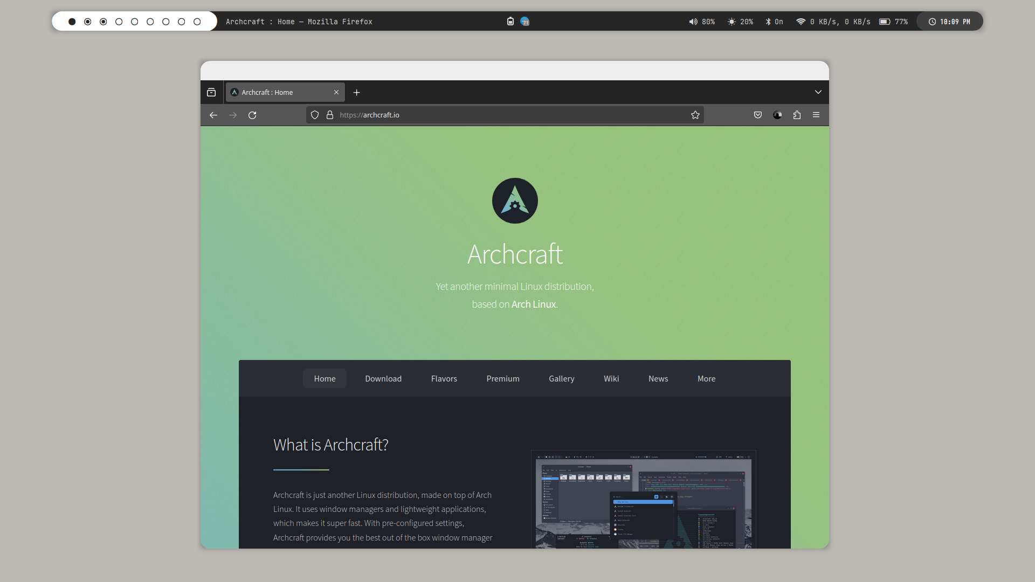Open the Save to Pocket icon
Image resolution: width=1035 pixels, height=582 pixels.
coord(758,115)
